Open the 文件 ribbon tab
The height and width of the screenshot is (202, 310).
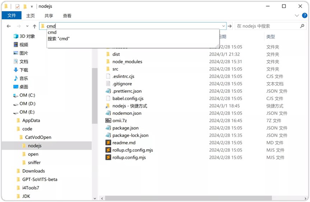(11, 15)
